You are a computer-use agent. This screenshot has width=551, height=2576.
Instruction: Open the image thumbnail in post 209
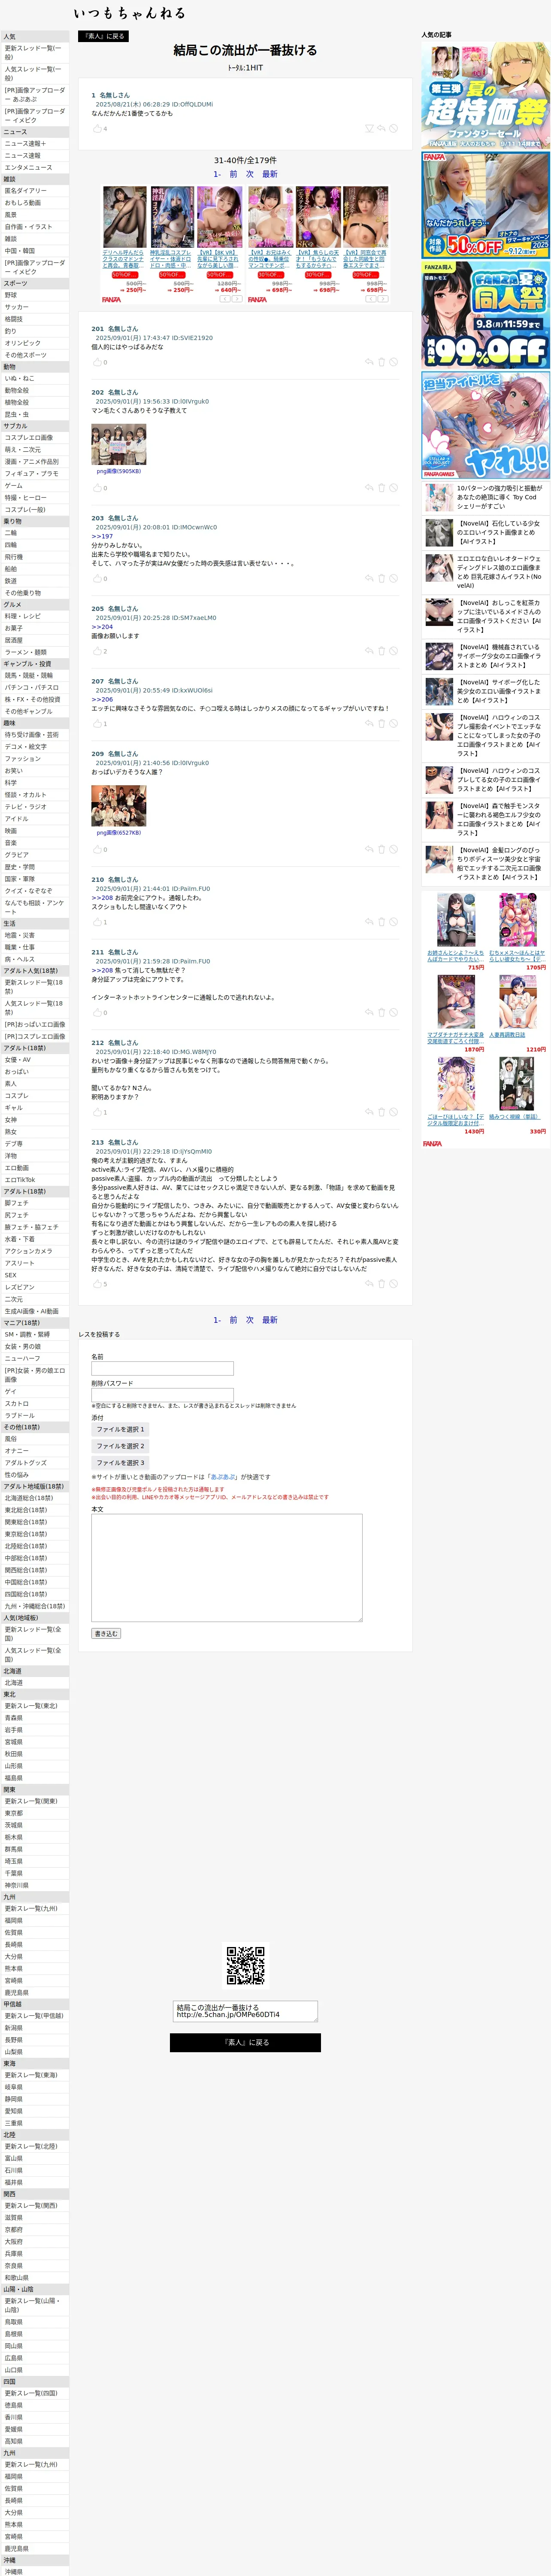[119, 806]
